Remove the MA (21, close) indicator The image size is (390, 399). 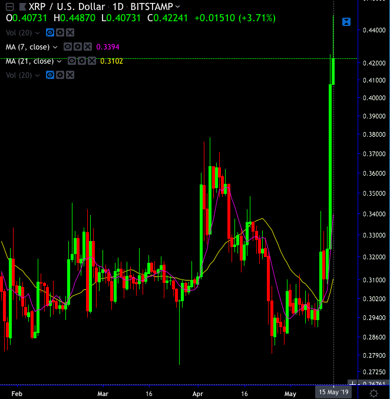[92, 61]
